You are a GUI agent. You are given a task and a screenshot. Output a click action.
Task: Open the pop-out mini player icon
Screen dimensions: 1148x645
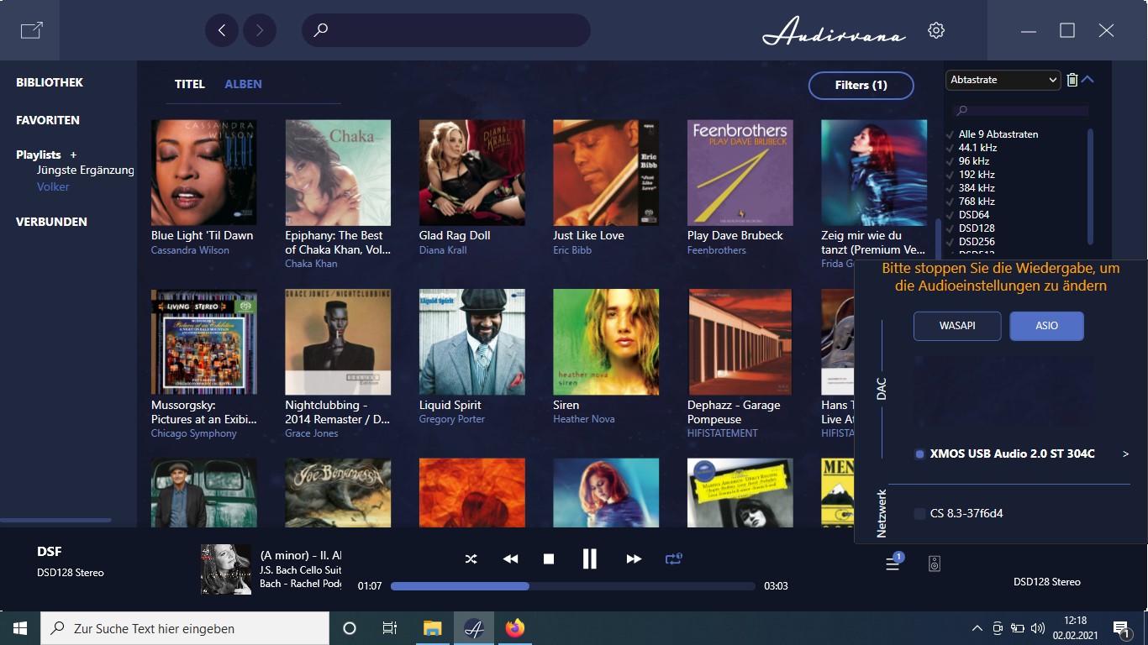31,30
